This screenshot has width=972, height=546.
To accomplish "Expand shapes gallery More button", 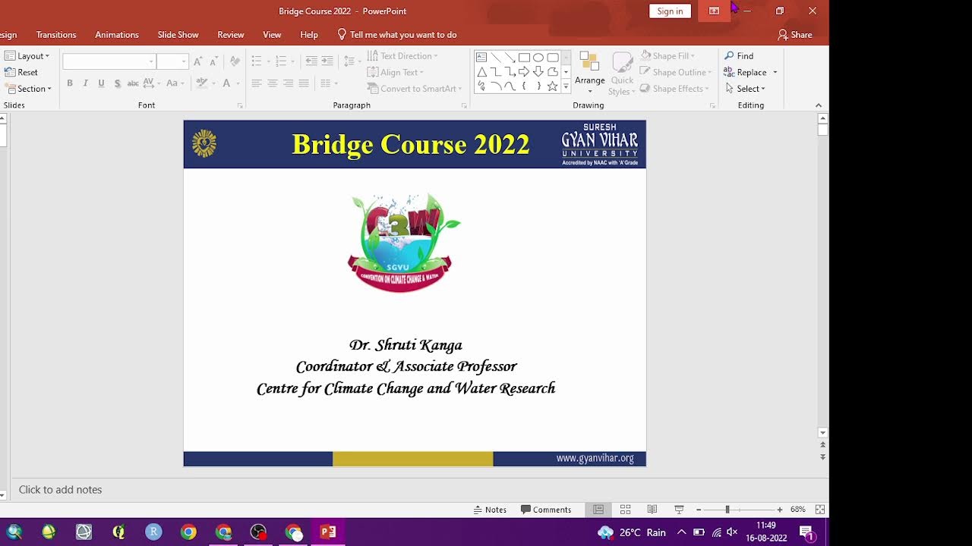I will click(566, 88).
